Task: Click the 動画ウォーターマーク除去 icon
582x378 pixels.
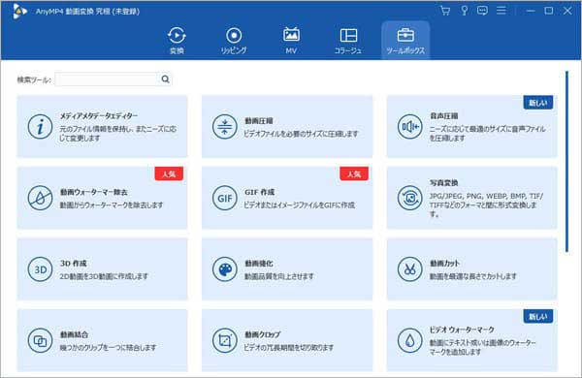Action: pyautogui.click(x=40, y=198)
